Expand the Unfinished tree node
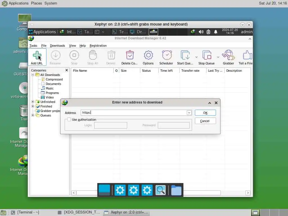 tap(33, 102)
